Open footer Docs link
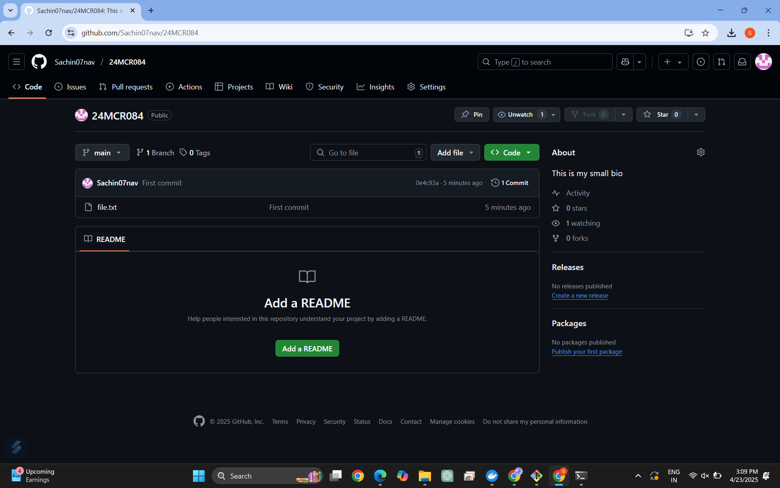Screen dimensions: 780x488 [385, 422]
